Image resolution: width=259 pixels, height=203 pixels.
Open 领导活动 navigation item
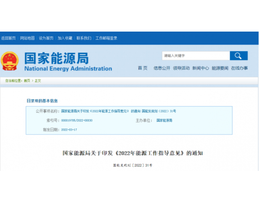[181, 68]
